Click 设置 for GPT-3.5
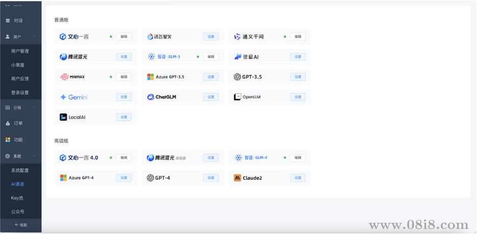479x234 pixels. pos(298,77)
